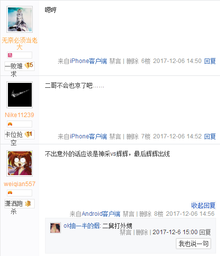Open username ok抽一半的烟 profile
Screen dimensions: 220x256
[x=81, y=226]
